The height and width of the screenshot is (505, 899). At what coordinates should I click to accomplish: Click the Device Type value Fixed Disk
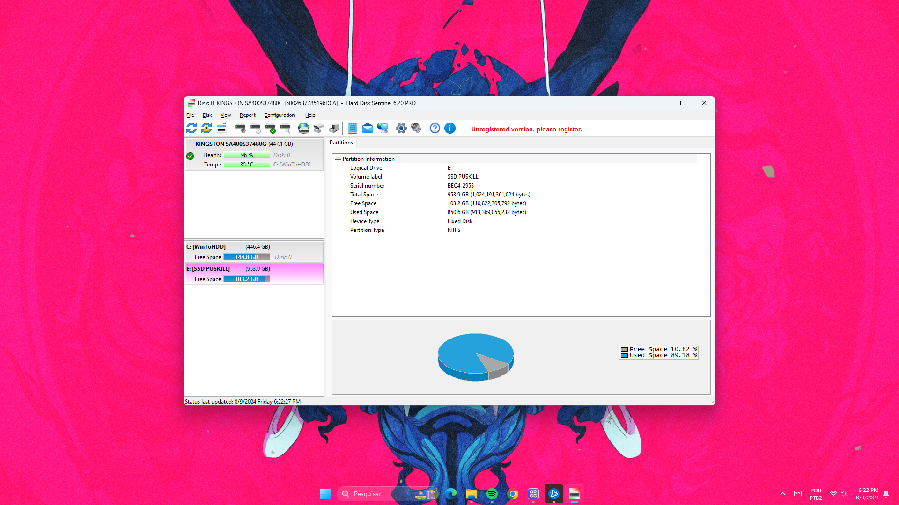[460, 221]
